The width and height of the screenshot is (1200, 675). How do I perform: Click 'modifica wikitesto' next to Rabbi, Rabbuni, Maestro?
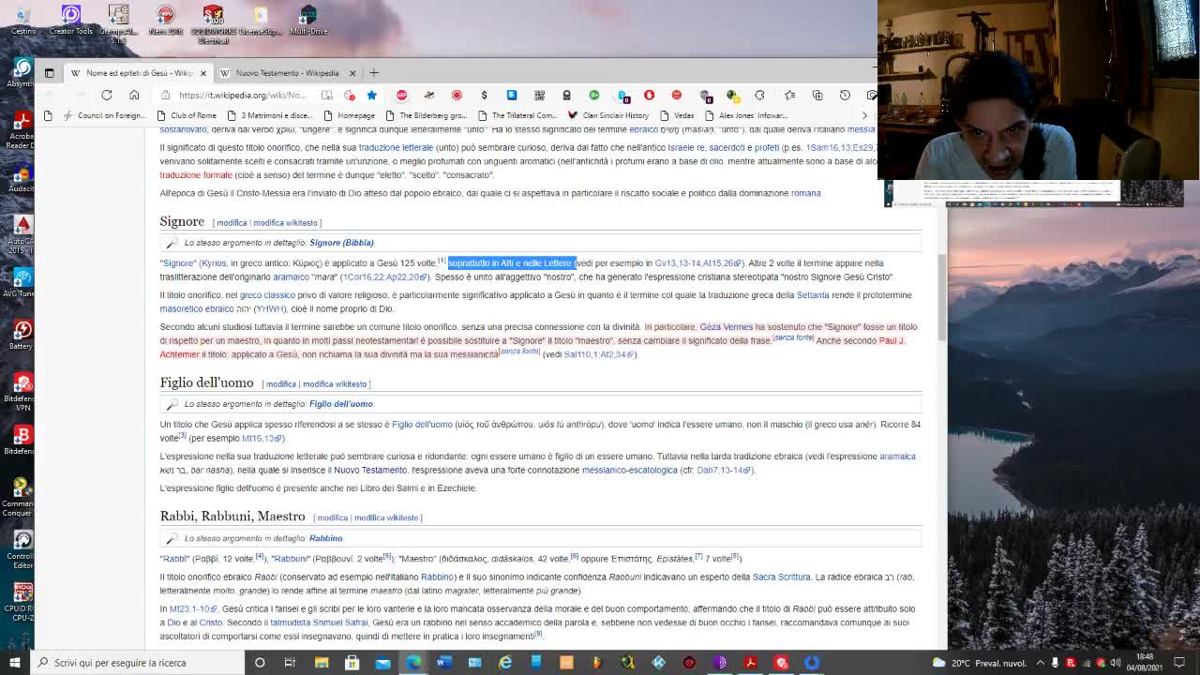[386, 517]
